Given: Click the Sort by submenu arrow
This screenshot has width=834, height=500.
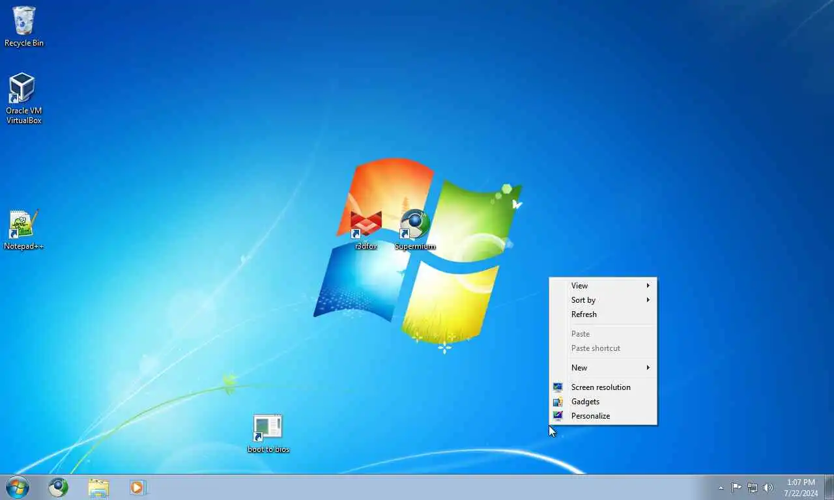Looking at the screenshot, I should click(x=648, y=300).
